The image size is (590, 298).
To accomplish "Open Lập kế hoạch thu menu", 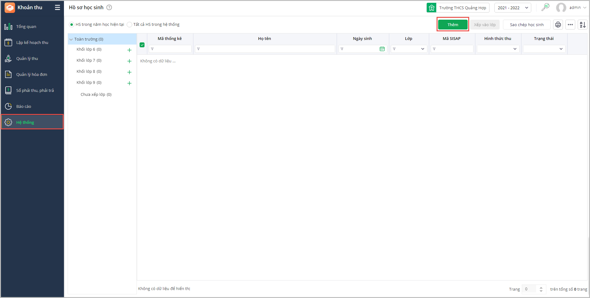I will [x=32, y=42].
